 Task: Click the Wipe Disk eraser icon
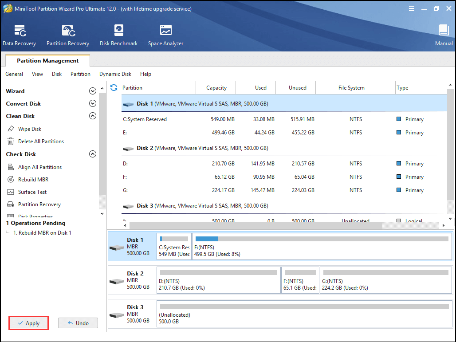click(11, 129)
